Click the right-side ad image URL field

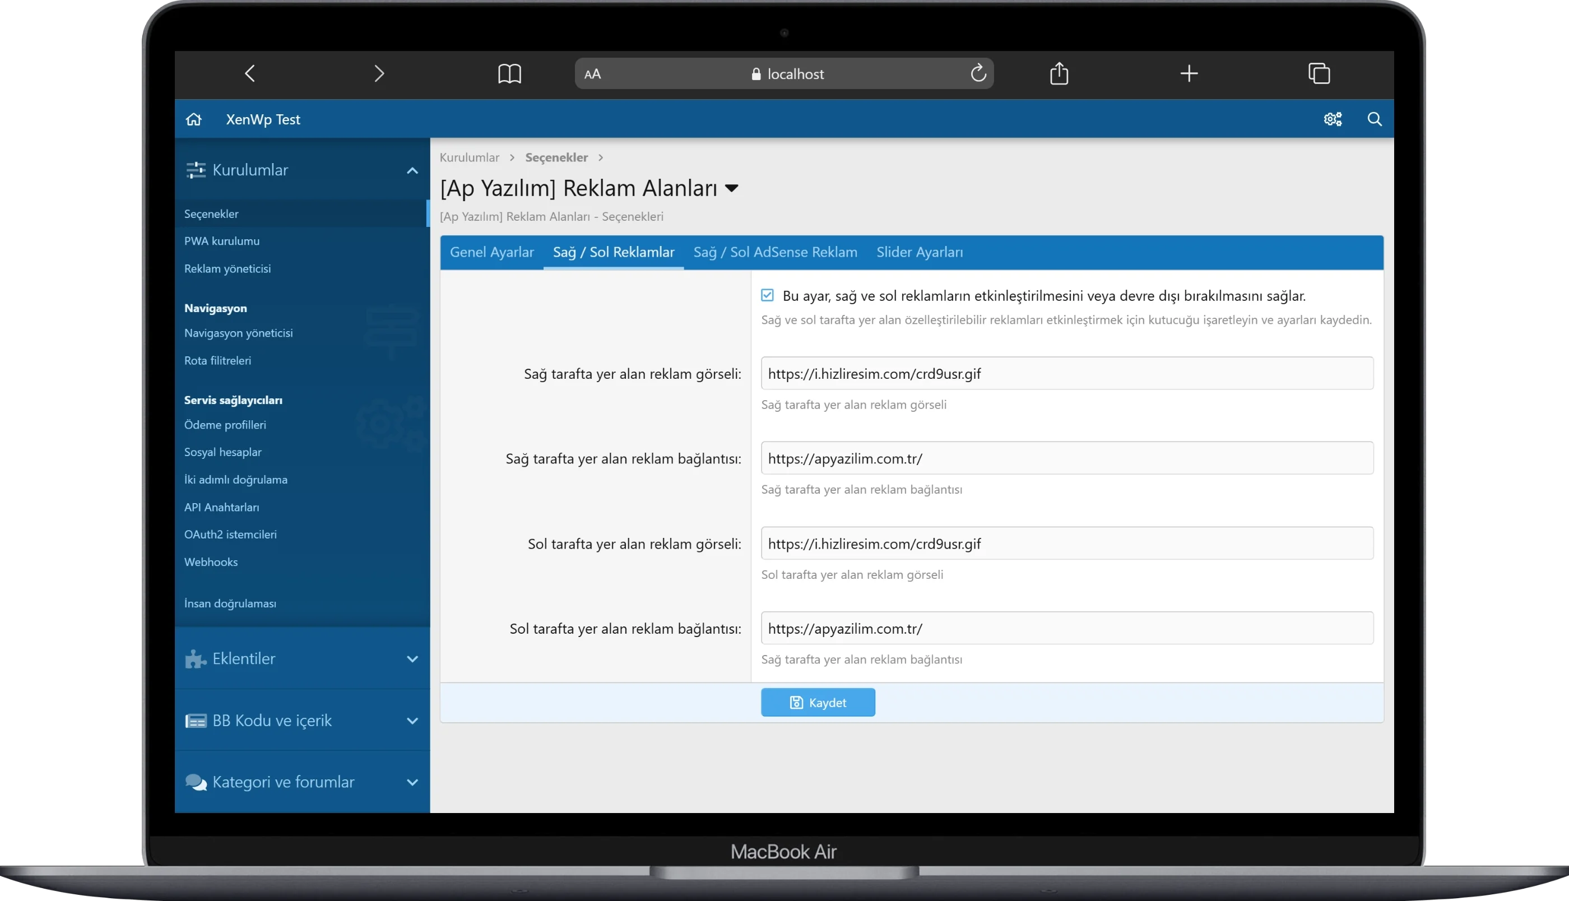(x=1066, y=373)
